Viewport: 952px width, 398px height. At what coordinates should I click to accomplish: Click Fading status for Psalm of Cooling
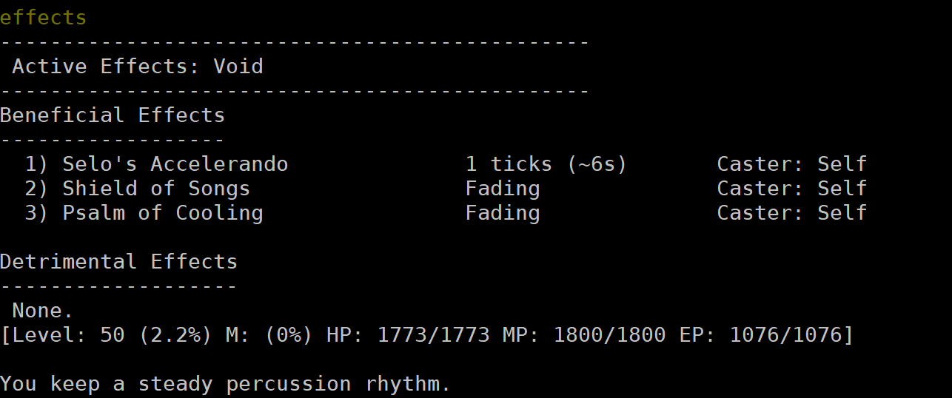pyautogui.click(x=503, y=213)
